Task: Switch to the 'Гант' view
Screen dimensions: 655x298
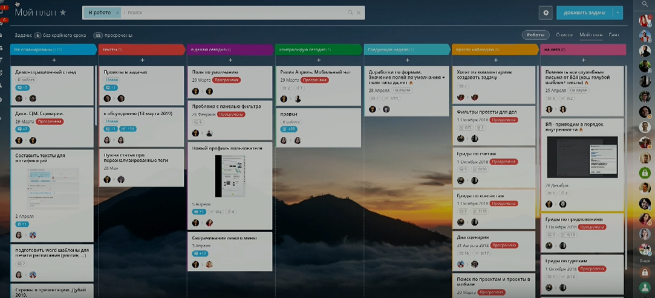Action: [x=614, y=35]
